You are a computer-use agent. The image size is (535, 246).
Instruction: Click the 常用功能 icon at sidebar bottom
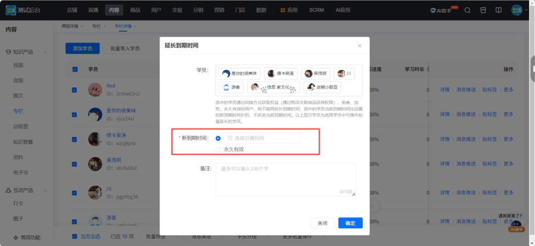(x=15, y=238)
